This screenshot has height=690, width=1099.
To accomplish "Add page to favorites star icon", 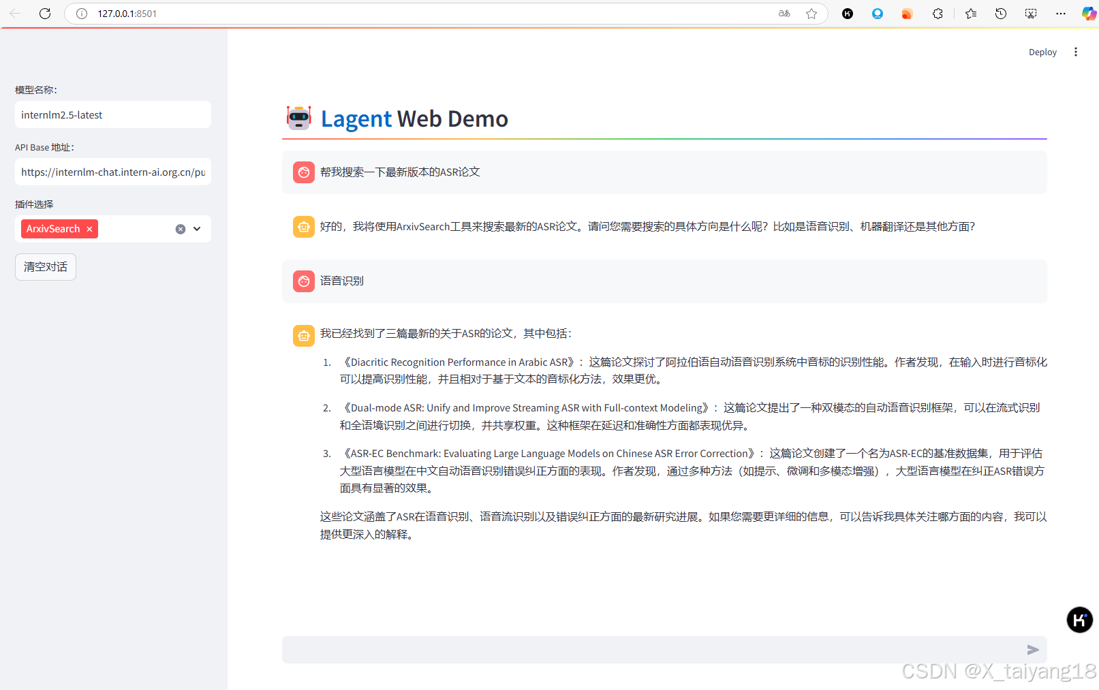I will point(811,14).
